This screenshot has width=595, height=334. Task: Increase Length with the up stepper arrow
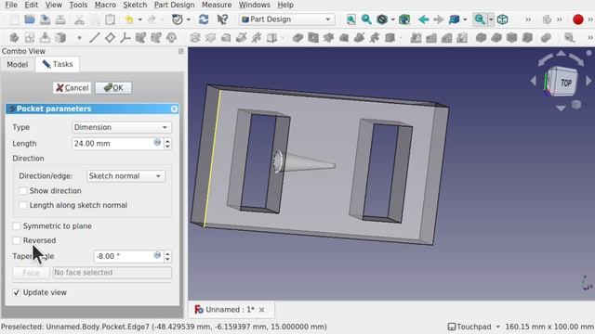tap(167, 140)
